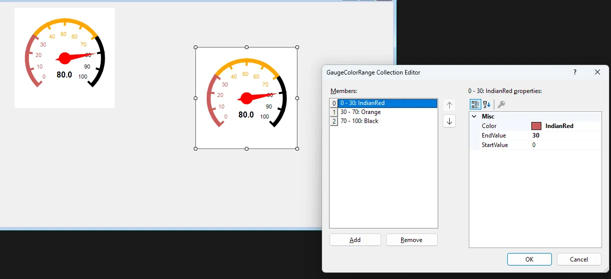Click the dialog help question mark
Image resolution: width=611 pixels, height=279 pixels.
(x=574, y=72)
